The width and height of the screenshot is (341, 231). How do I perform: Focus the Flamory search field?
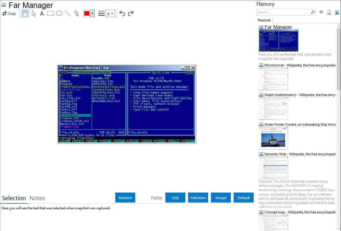[284, 12]
